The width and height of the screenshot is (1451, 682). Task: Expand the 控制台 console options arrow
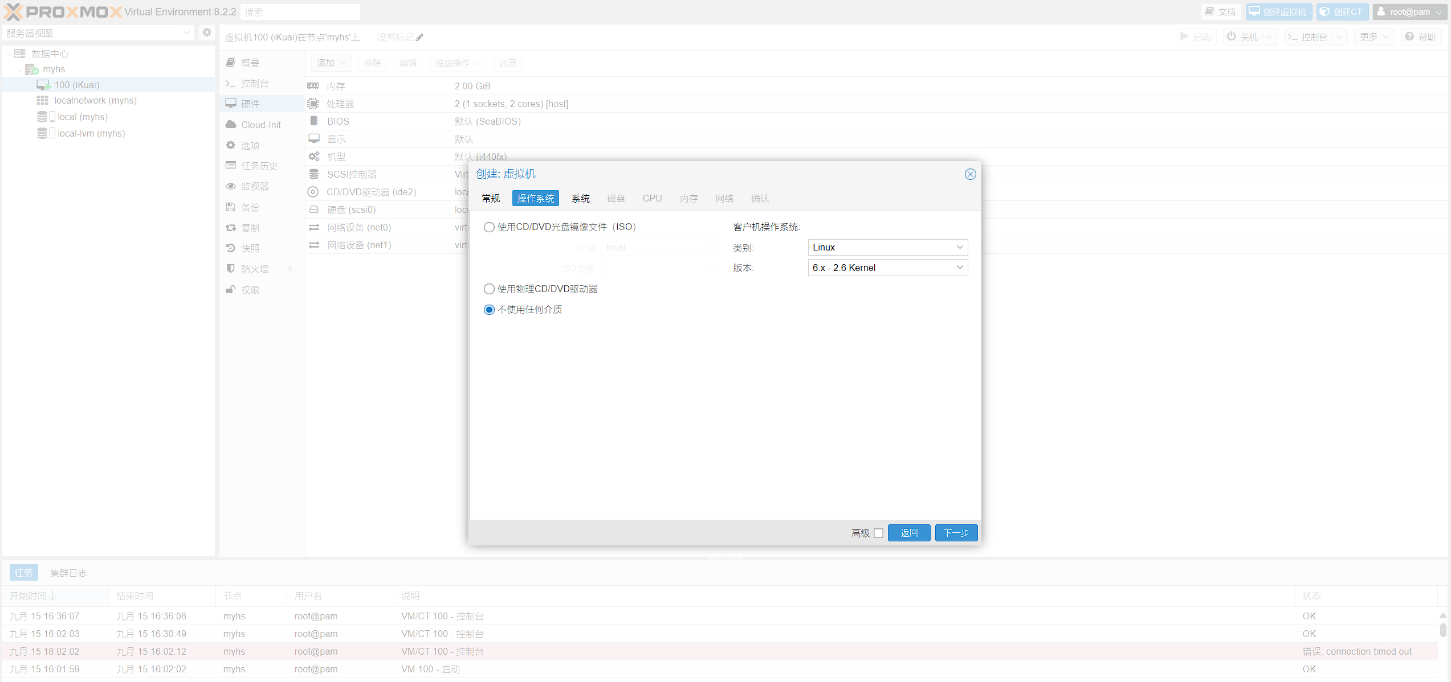point(1340,37)
